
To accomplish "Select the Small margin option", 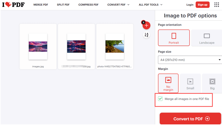I will click(190, 83).
